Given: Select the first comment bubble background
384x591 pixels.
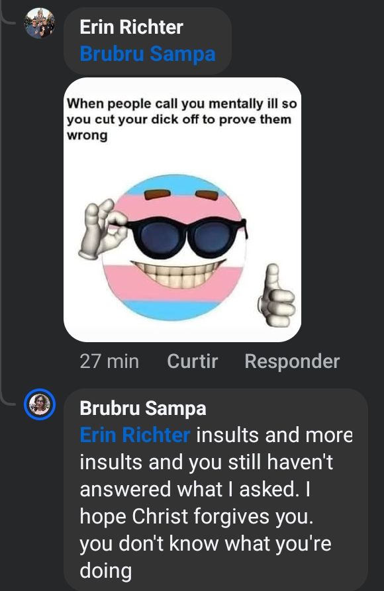Looking at the screenshot, I should click(x=148, y=41).
